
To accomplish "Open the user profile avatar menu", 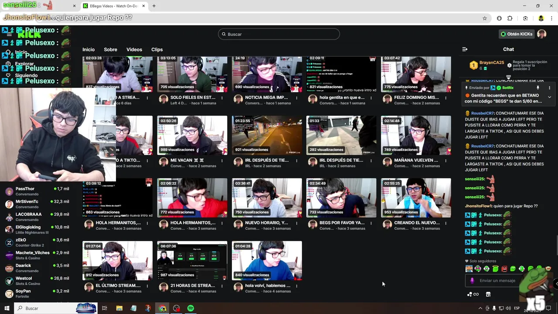I will pos(541,34).
